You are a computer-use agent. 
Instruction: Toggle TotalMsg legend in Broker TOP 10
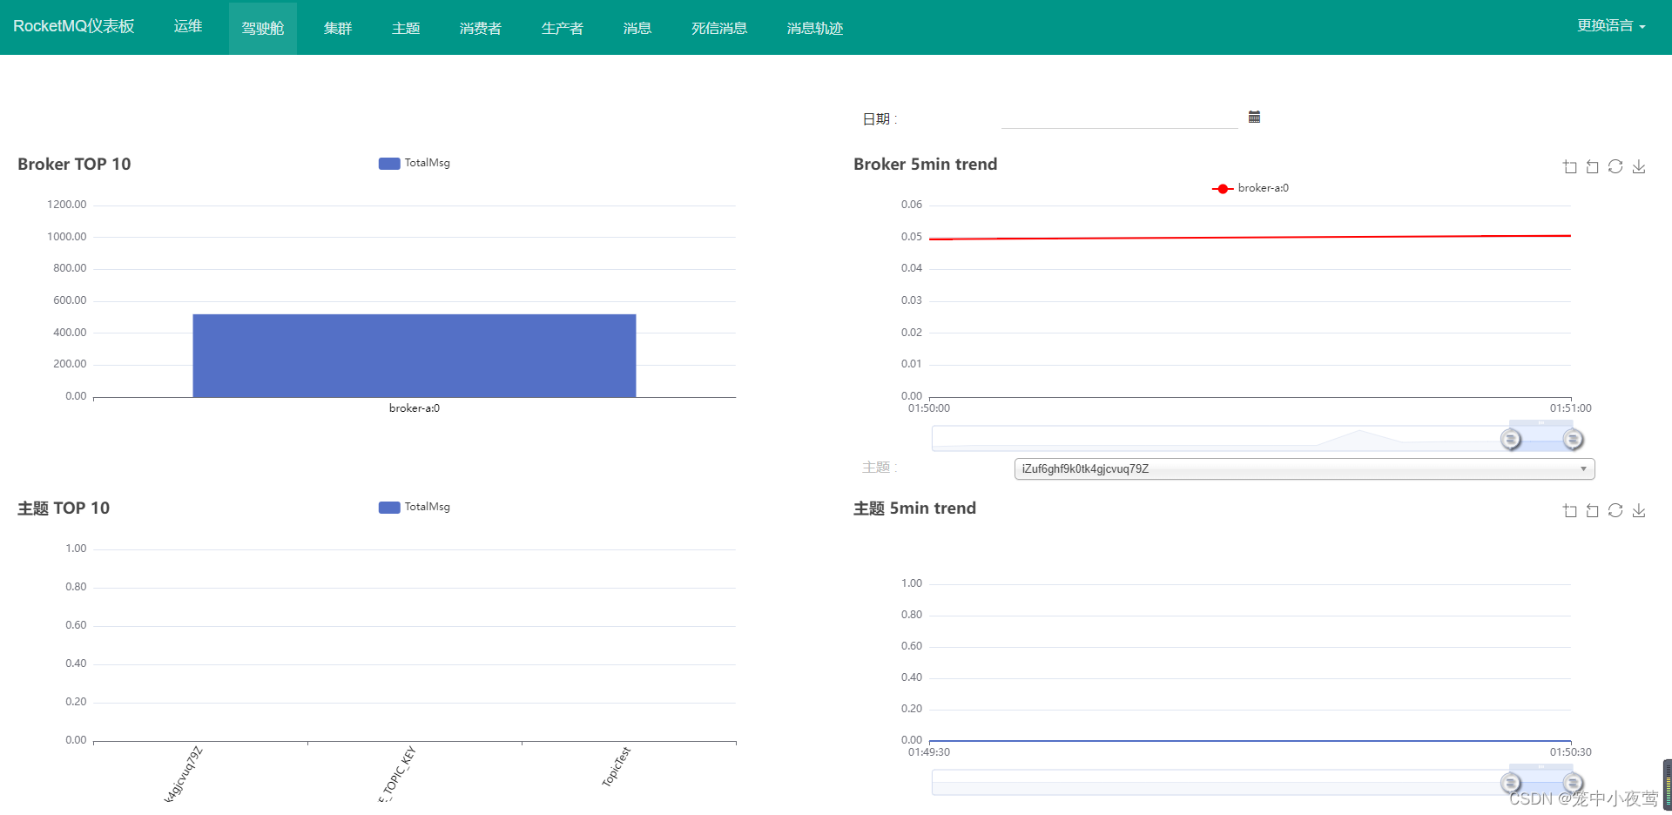click(x=415, y=163)
